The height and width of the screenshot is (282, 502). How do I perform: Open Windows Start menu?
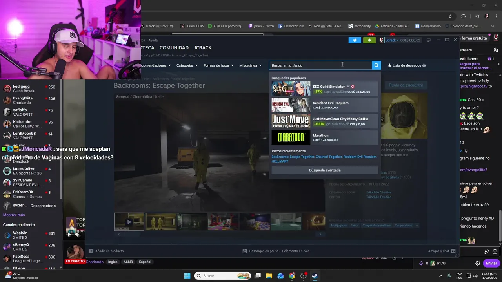pyautogui.click(x=187, y=276)
